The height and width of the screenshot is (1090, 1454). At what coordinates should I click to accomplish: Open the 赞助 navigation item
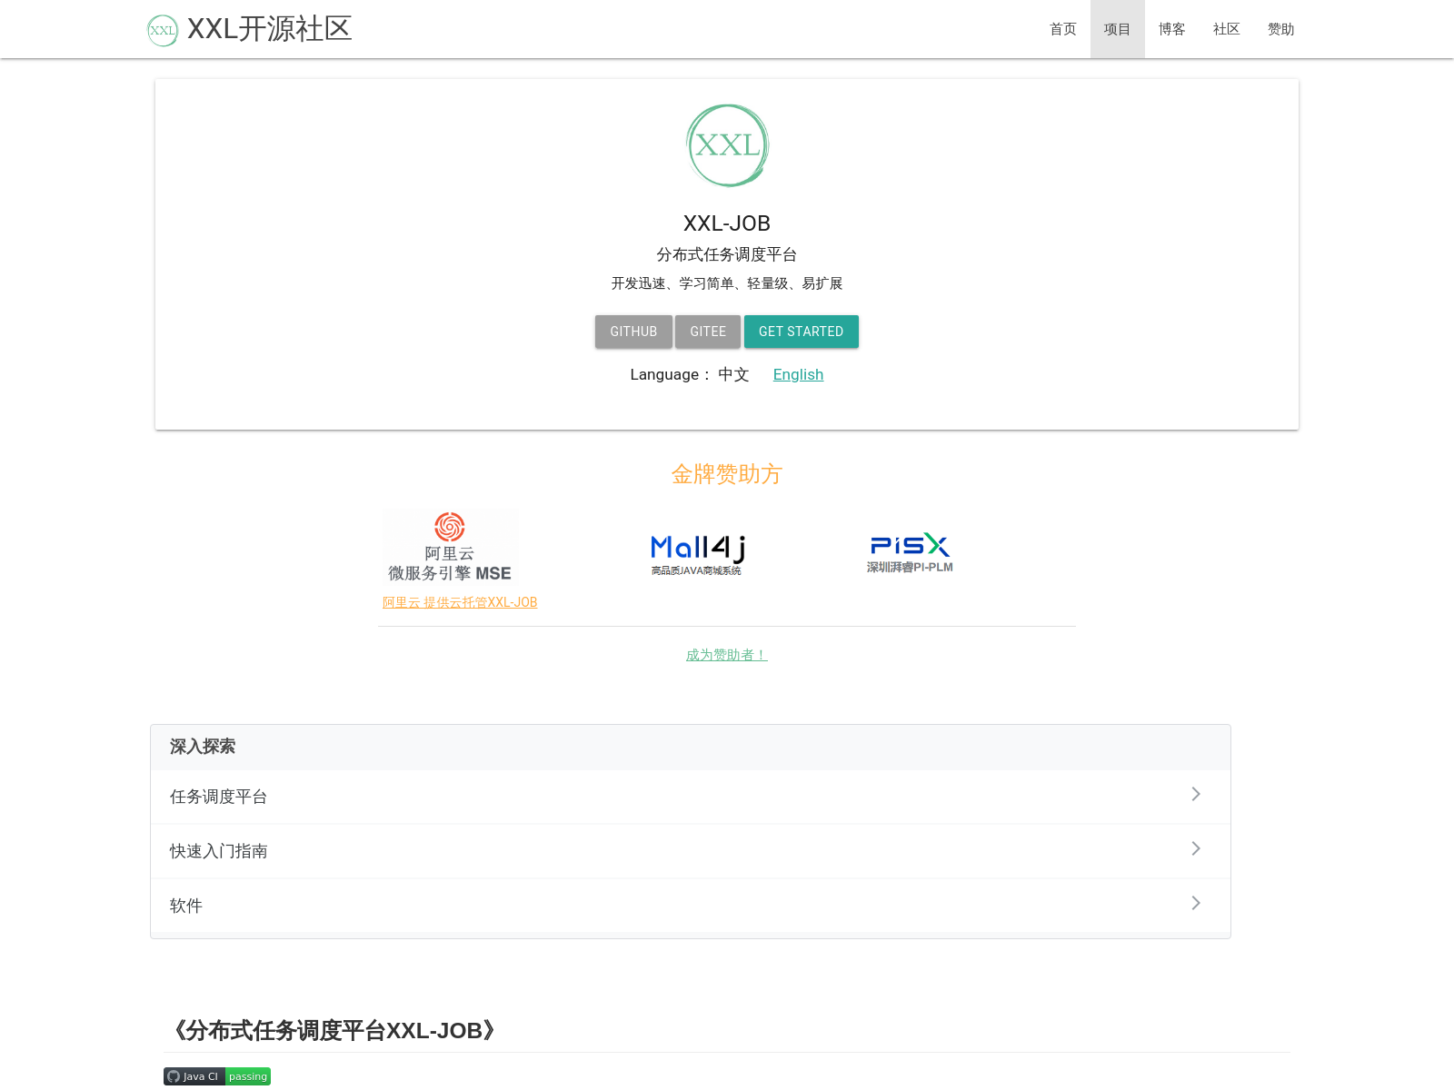coord(1280,29)
